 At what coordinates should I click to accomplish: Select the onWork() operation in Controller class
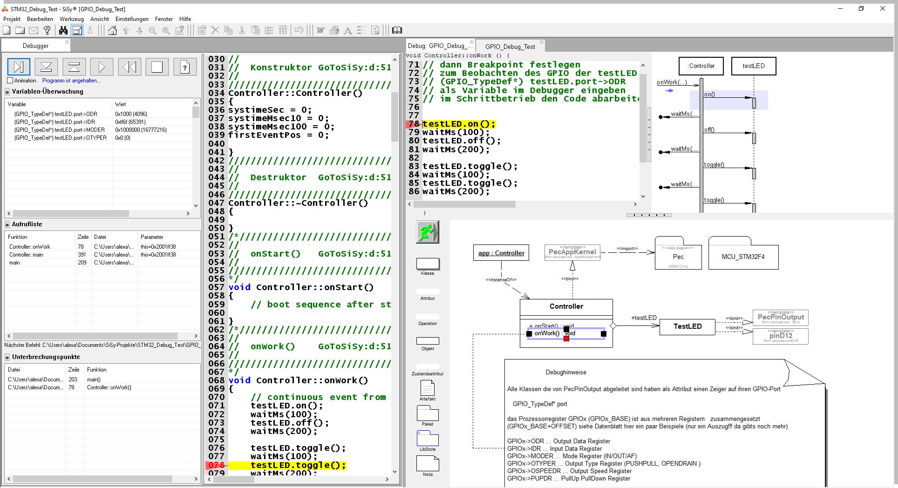pyautogui.click(x=566, y=333)
